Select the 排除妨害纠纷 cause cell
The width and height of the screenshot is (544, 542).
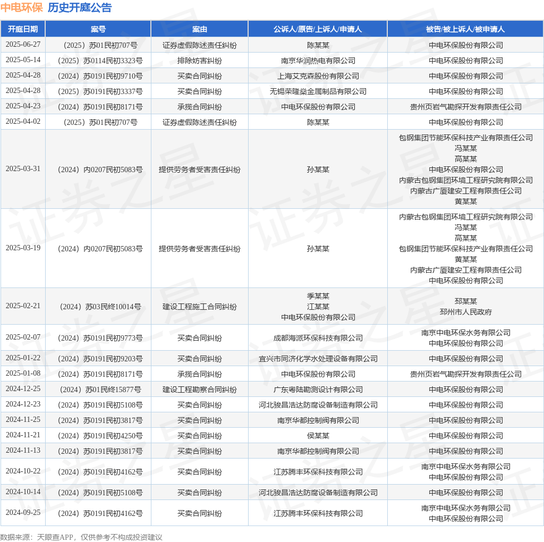pyautogui.click(x=200, y=61)
